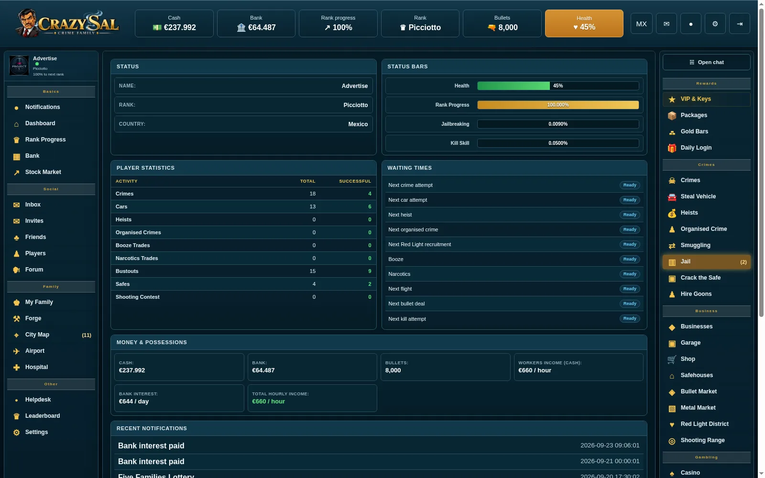Click the dot status icon in header
This screenshot has height=478, width=765.
tap(690, 23)
